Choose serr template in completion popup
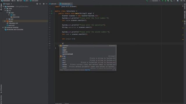This screenshot has height=104, width=186. click(x=88, y=60)
